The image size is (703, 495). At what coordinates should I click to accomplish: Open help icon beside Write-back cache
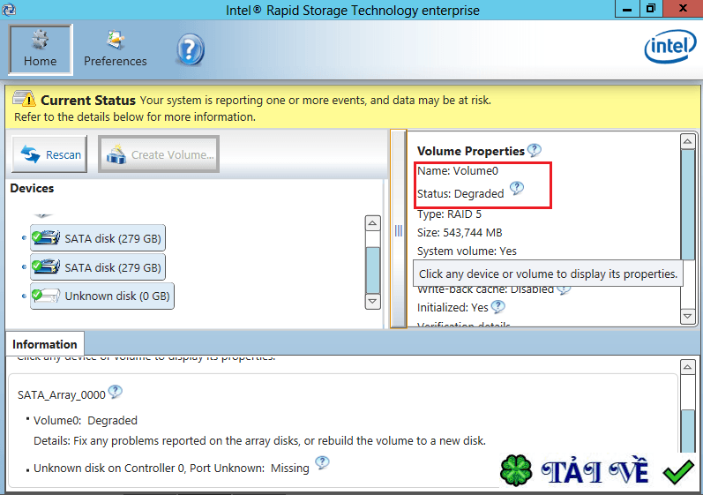tap(564, 289)
